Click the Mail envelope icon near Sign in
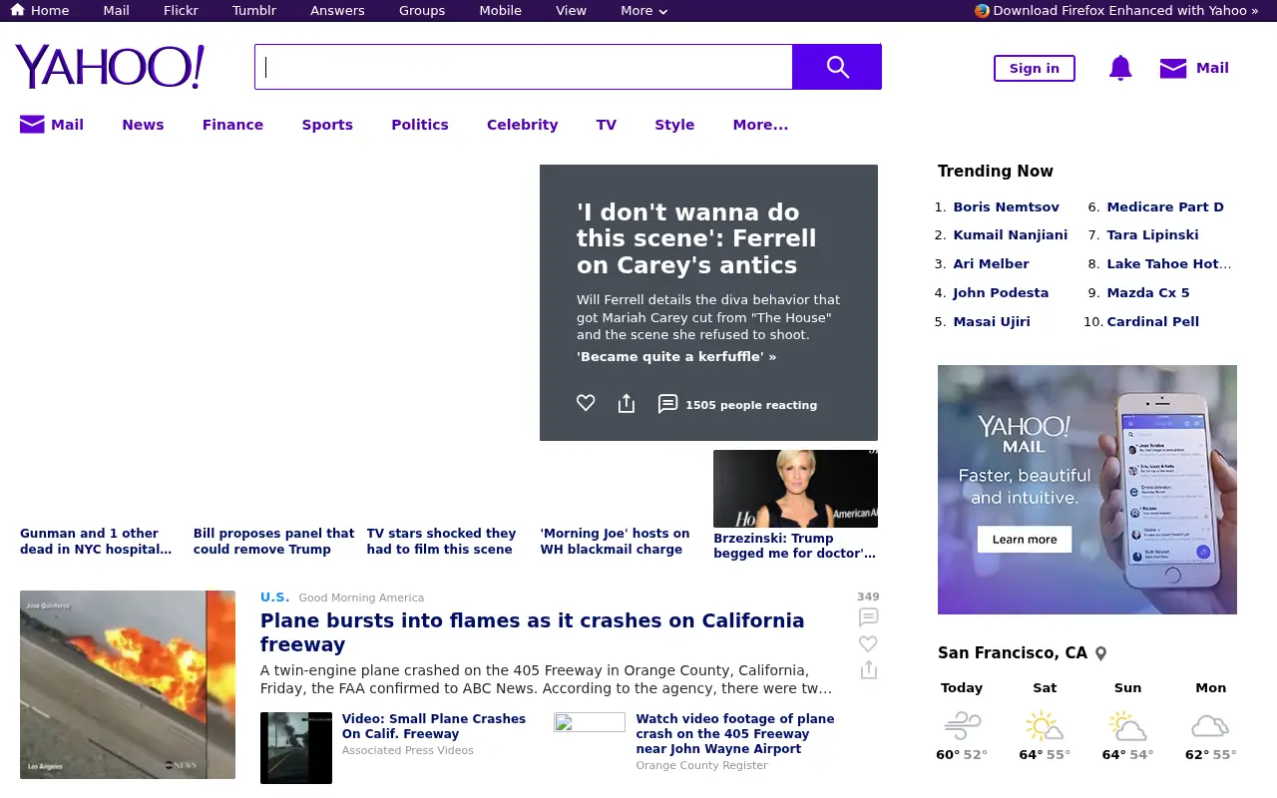This screenshot has width=1277, height=798. [x=1173, y=68]
